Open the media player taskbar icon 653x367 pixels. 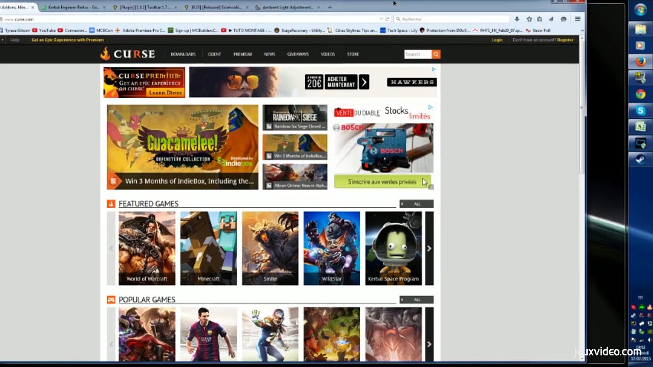(x=640, y=45)
